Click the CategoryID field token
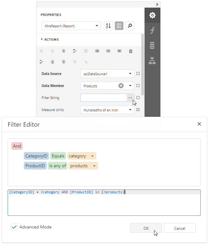209x245 pixels. (x=36, y=156)
